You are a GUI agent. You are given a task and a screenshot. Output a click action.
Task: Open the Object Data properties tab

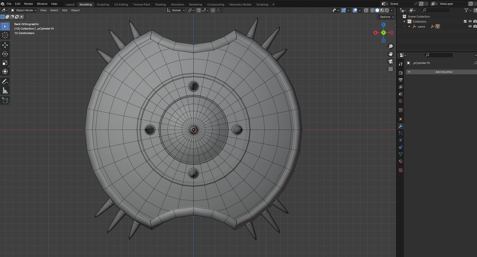[x=401, y=154]
